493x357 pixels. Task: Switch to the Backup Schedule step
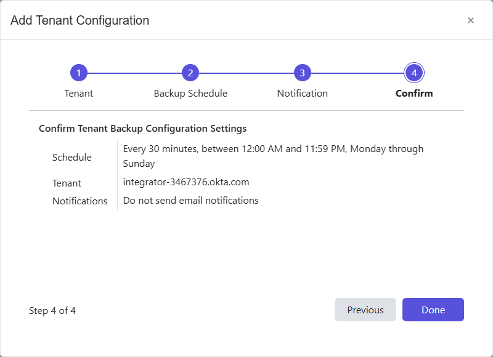190,93
